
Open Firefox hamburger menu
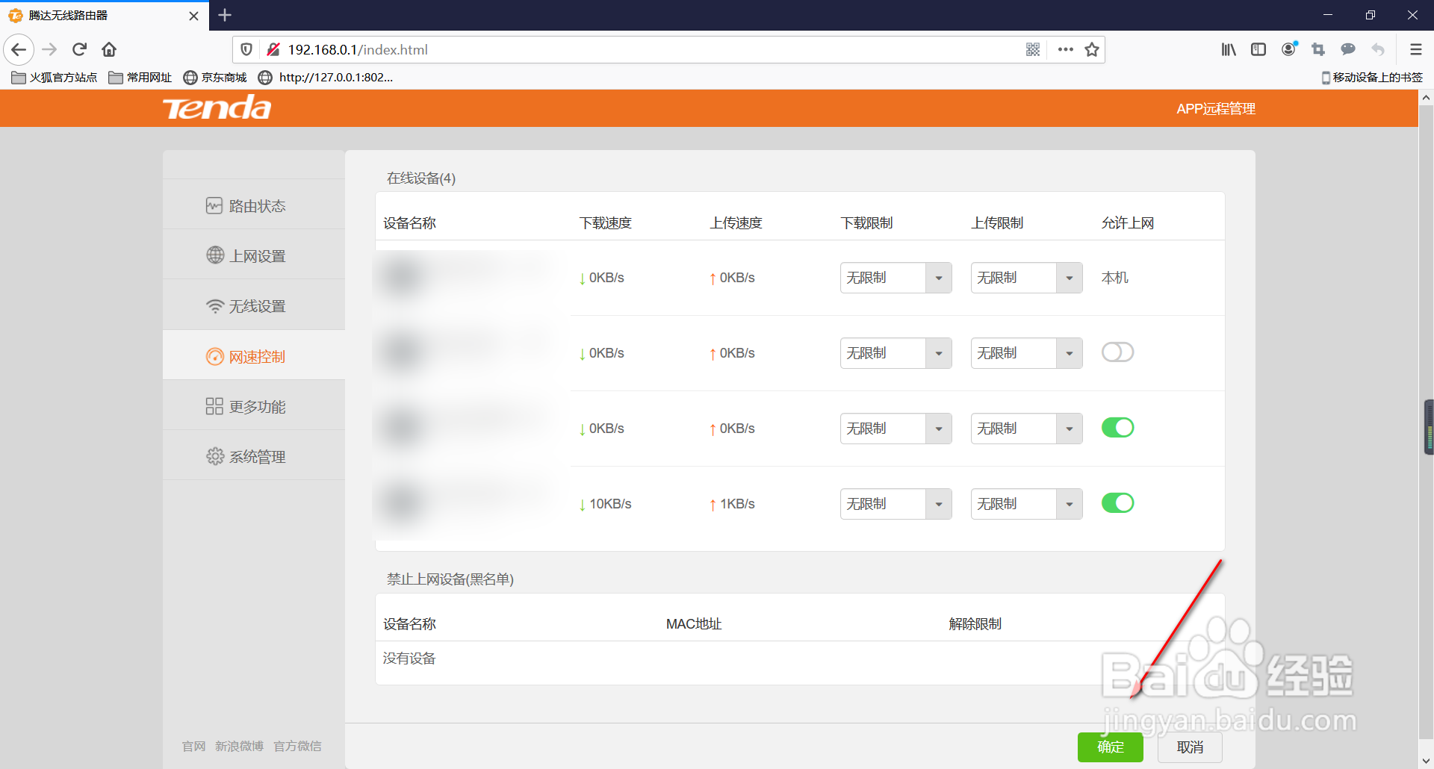coord(1415,50)
